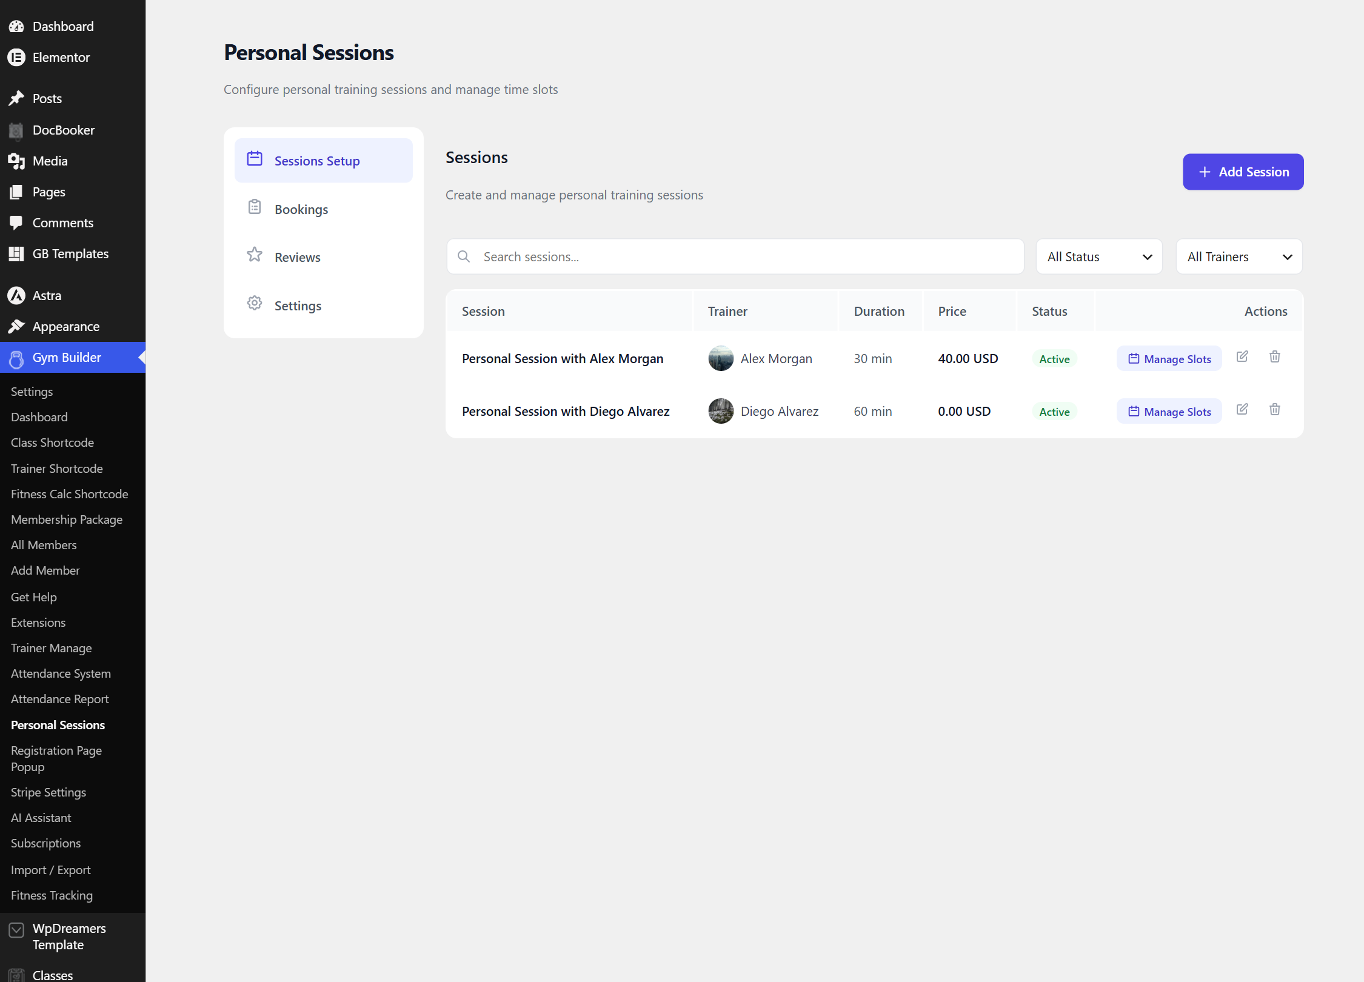
Task: Click the Appearance paintbrush icon
Action: click(16, 327)
